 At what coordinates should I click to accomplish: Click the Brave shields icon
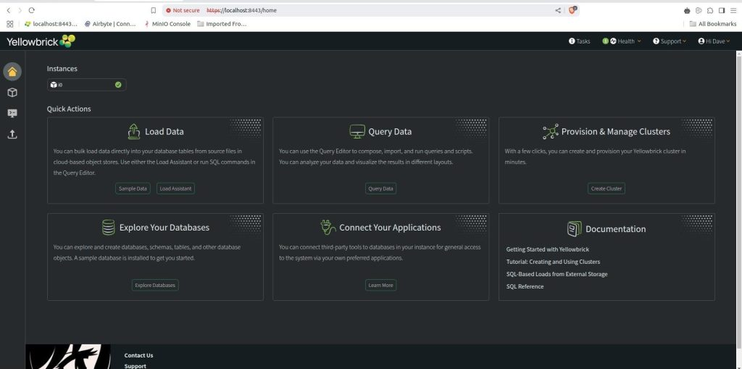[x=572, y=10]
